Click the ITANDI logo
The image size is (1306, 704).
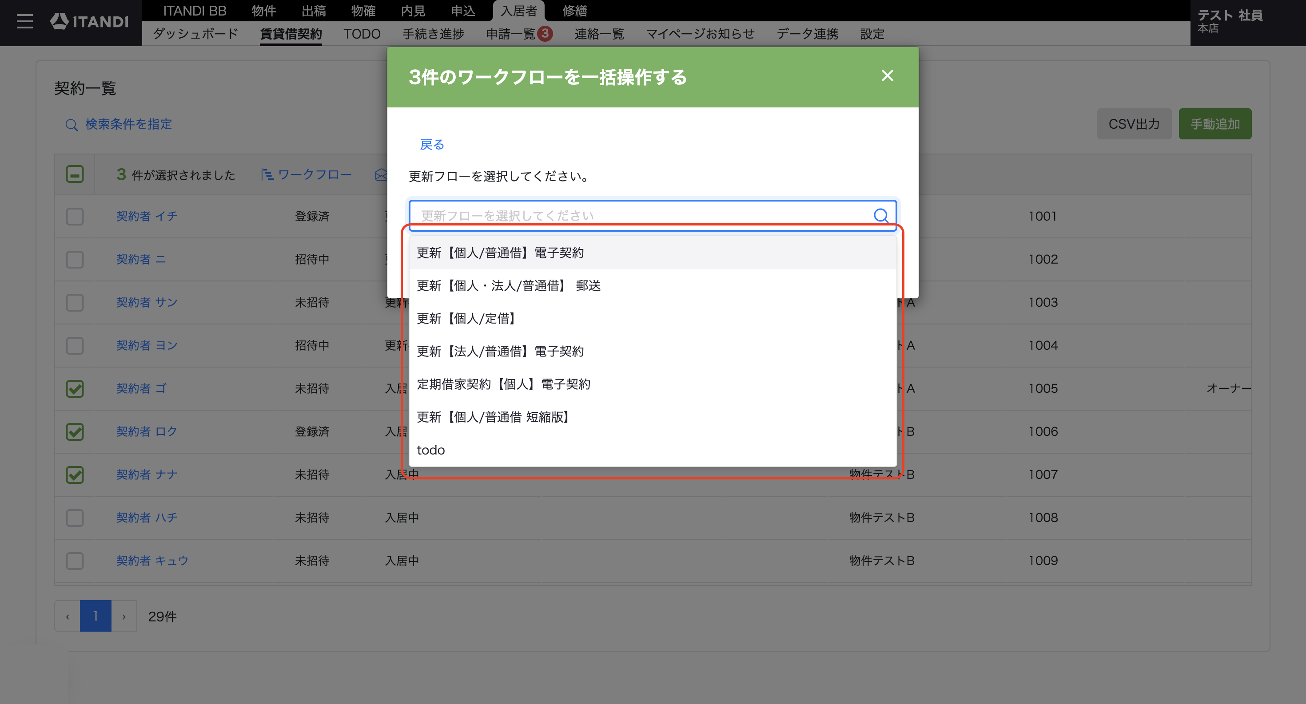click(89, 21)
